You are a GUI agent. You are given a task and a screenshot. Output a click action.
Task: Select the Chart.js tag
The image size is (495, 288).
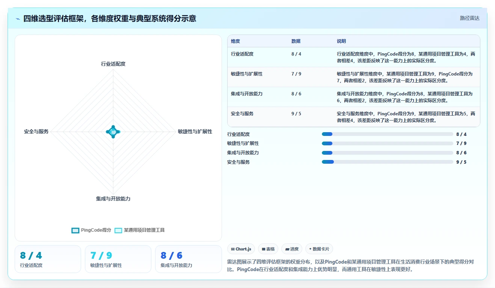(x=241, y=249)
